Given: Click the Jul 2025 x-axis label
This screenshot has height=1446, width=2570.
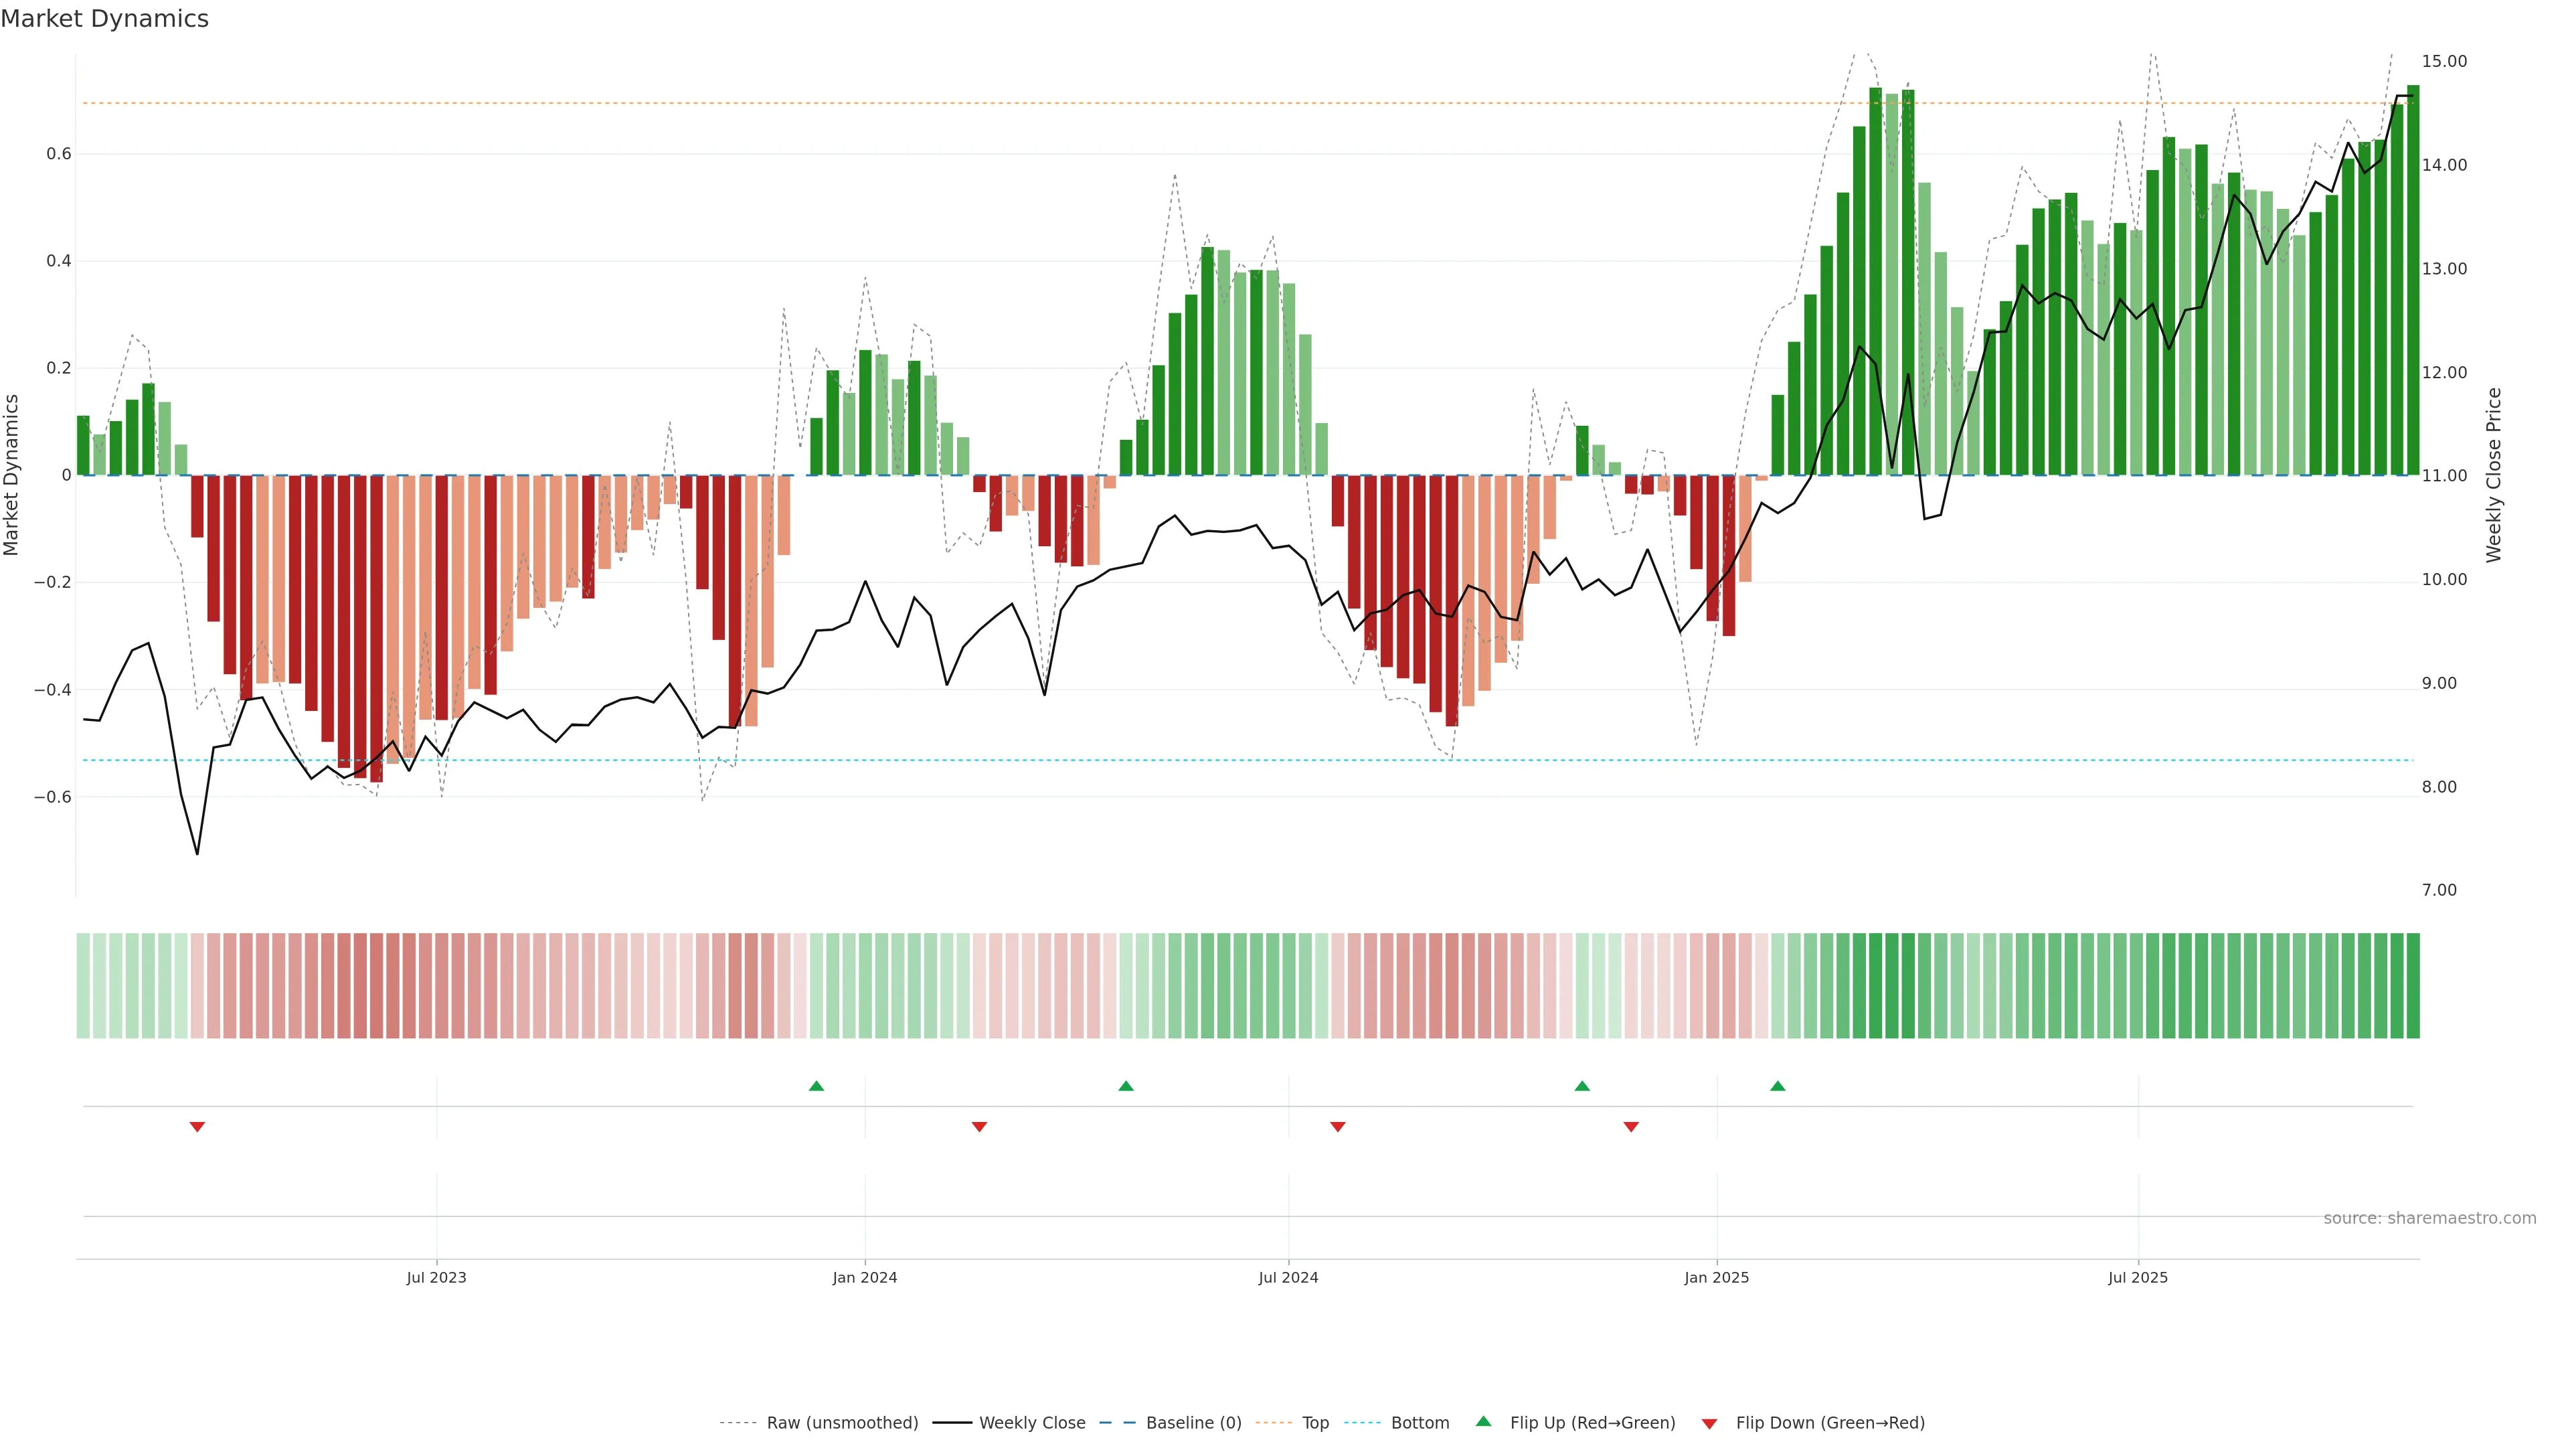Looking at the screenshot, I should [x=2138, y=1277].
